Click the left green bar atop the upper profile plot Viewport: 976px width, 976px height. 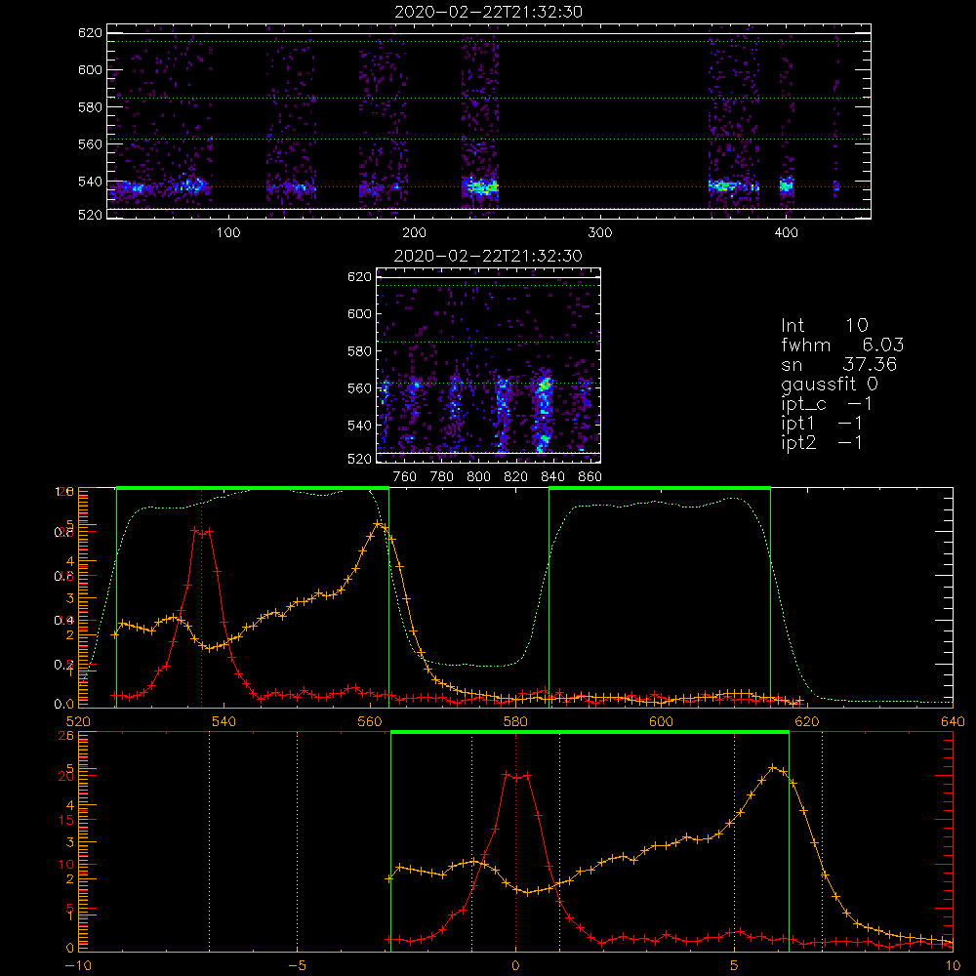click(x=253, y=489)
